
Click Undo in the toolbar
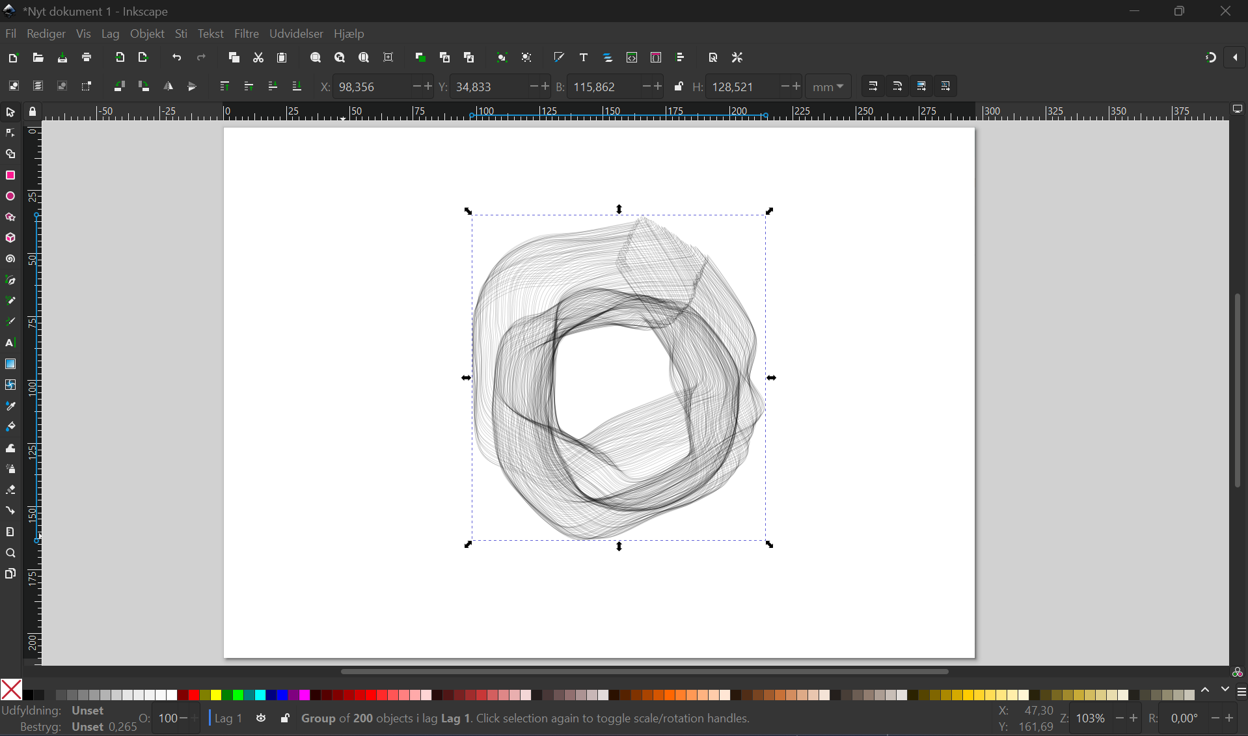(176, 57)
